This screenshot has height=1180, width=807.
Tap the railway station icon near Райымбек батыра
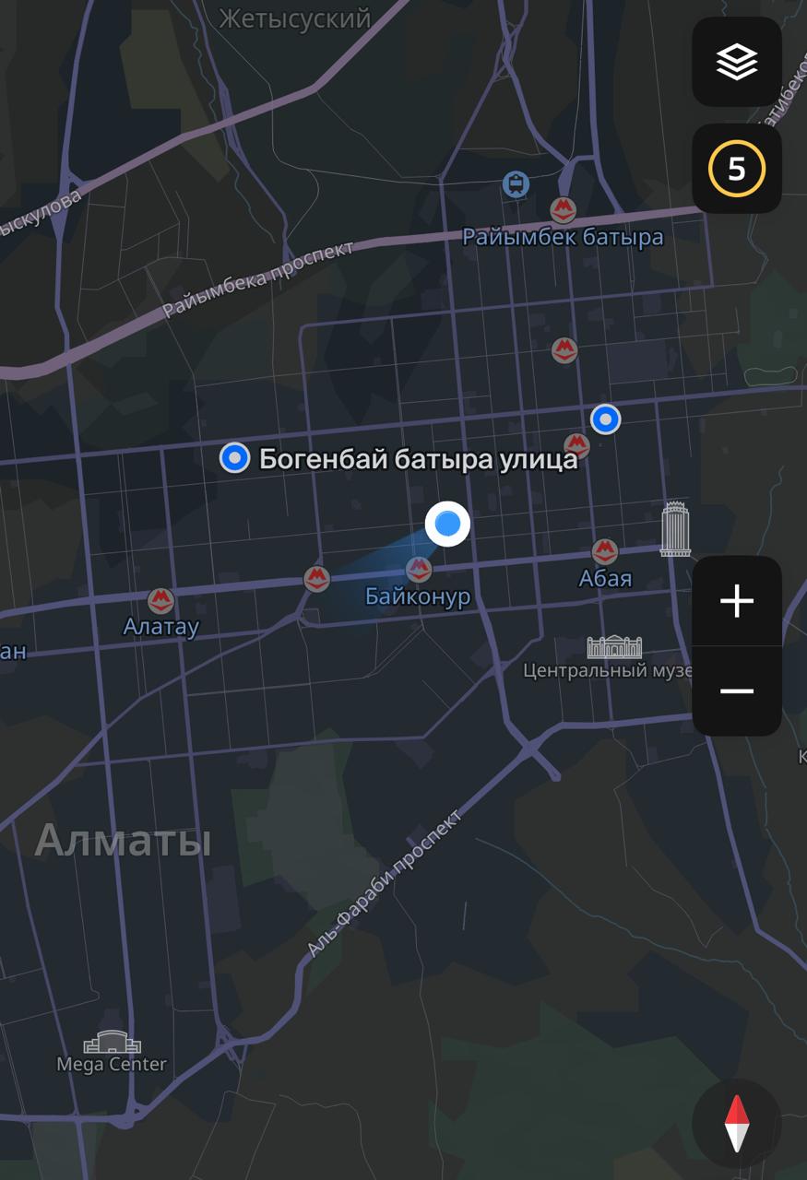tap(516, 184)
